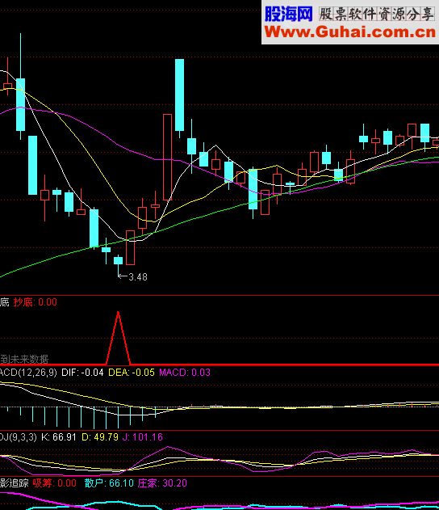Select the KDJ(9,3,3) indicator title
The width and height of the screenshot is (439, 510).
pyautogui.click(x=19, y=437)
